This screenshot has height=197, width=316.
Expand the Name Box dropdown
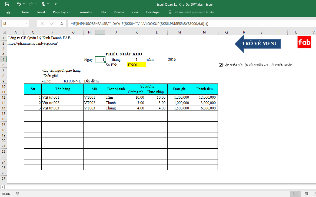click(x=26, y=24)
